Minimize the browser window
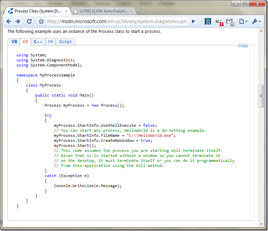 (236, 3)
